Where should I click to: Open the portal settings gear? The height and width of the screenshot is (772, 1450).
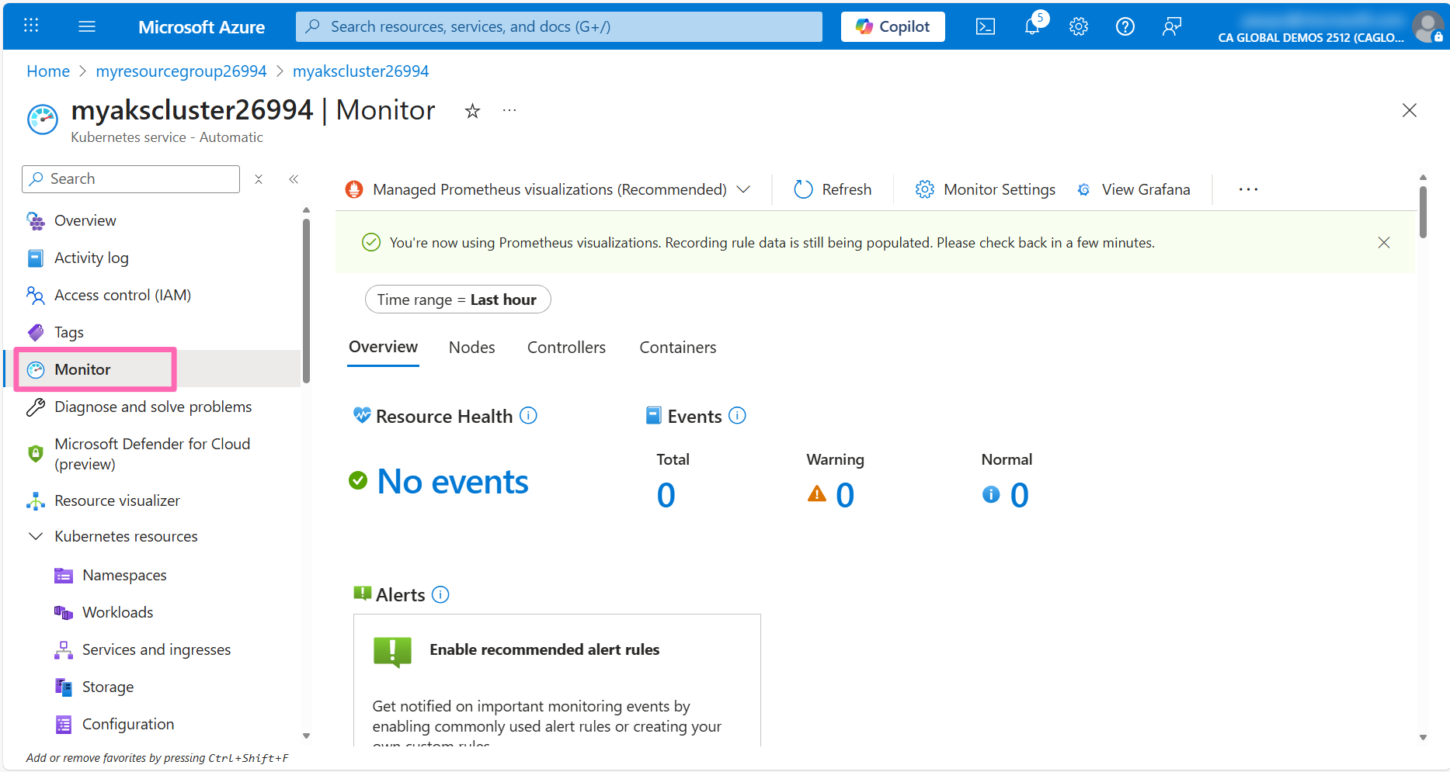pos(1078,26)
